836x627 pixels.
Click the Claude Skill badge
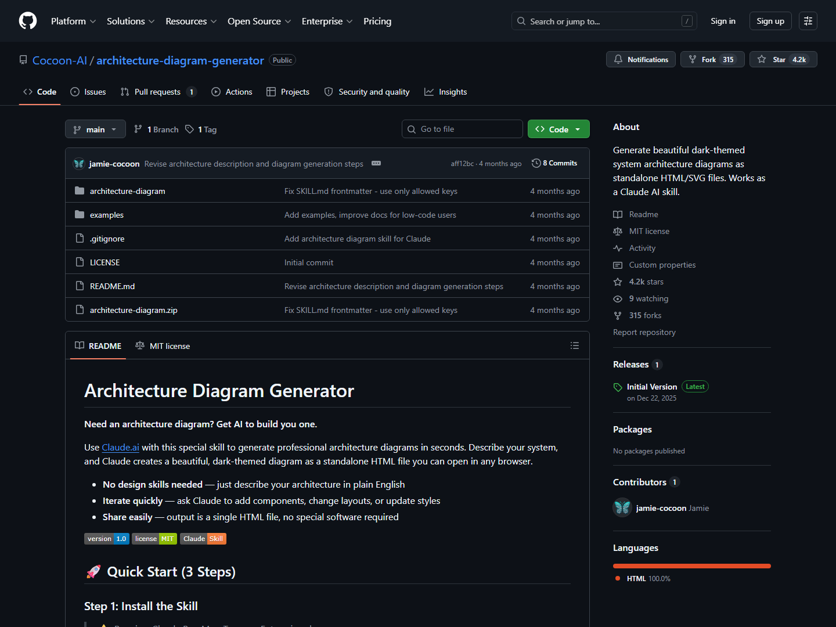click(x=203, y=539)
